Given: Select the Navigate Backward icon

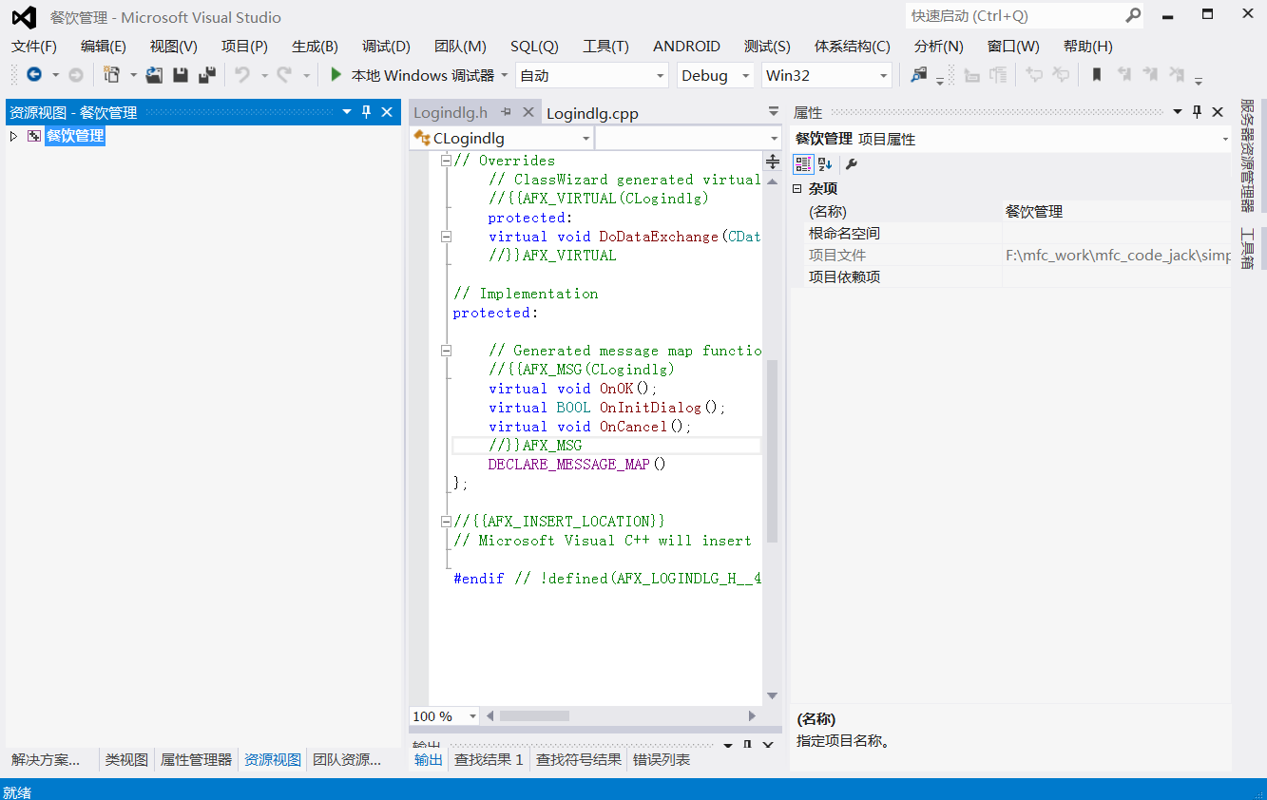Looking at the screenshot, I should 33,75.
